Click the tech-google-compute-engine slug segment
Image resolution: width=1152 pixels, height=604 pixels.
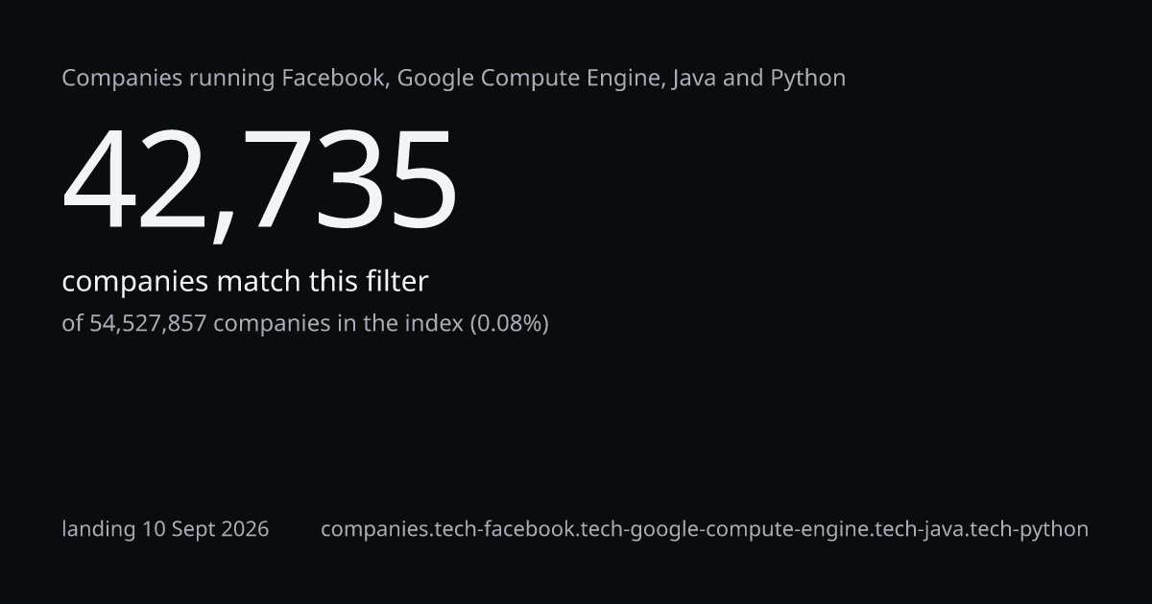[x=727, y=529]
